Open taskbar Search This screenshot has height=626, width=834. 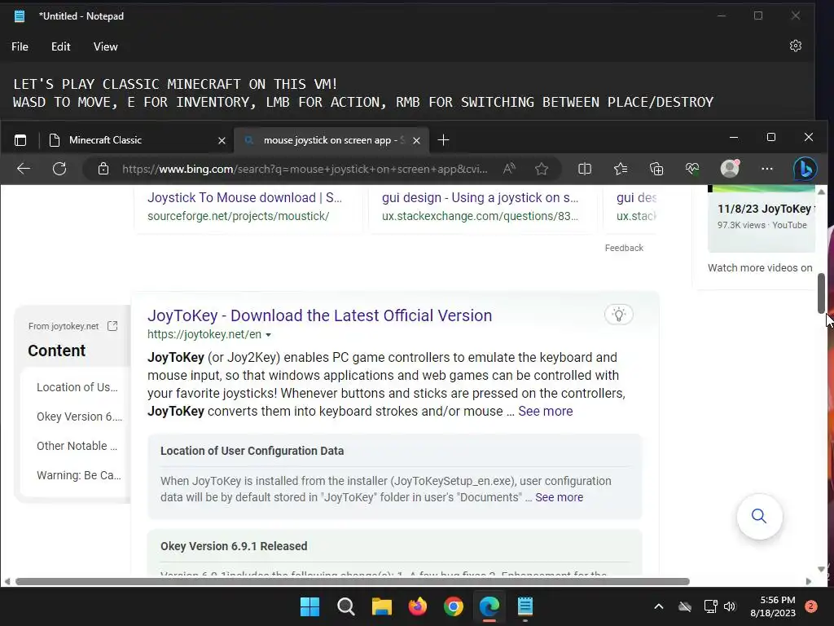345,606
